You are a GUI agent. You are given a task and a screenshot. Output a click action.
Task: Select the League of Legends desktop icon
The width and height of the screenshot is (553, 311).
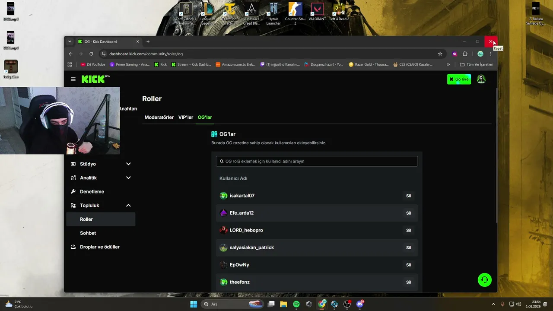pos(208,13)
